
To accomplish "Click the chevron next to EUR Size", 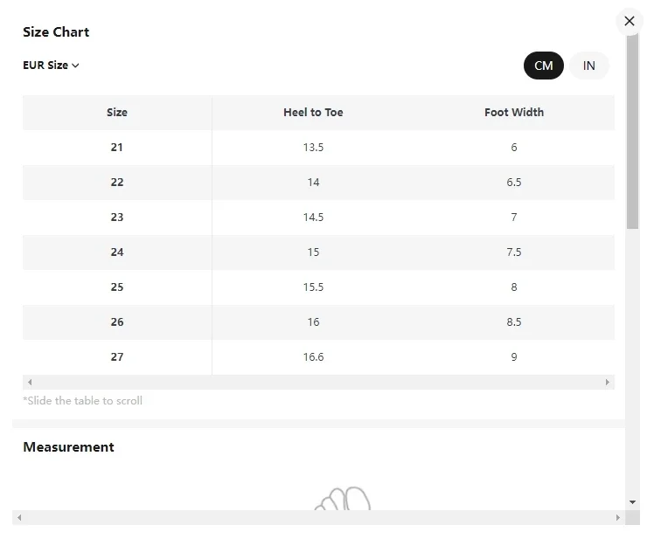I will [75, 66].
